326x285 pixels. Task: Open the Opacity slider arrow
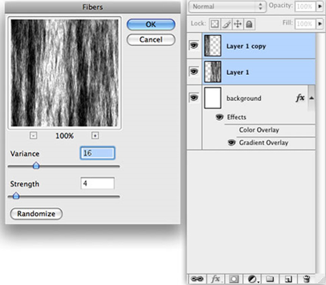click(x=320, y=7)
